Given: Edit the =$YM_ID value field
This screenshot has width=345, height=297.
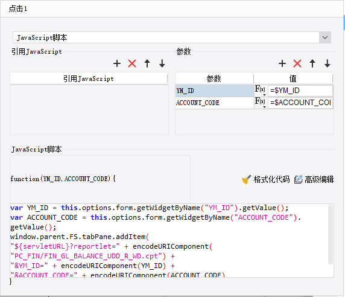Looking at the screenshot, I should coord(300,91).
